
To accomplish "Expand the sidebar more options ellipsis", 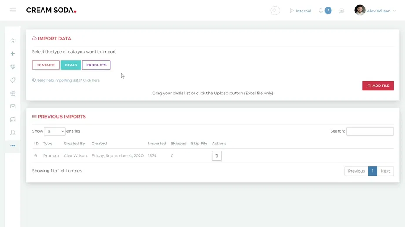I will coord(13,146).
